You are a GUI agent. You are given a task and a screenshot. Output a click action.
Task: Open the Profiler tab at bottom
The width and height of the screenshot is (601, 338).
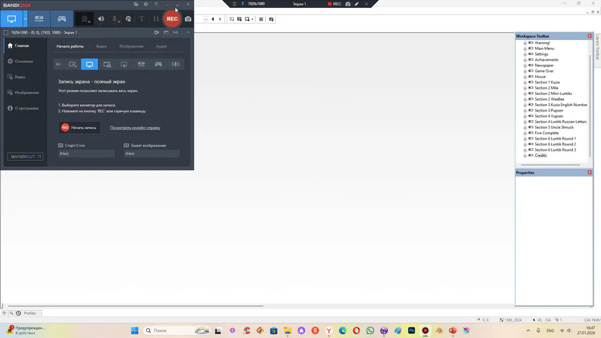[30, 313]
